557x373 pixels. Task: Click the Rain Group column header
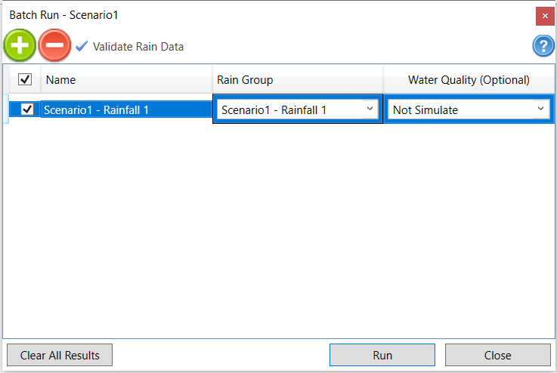pyautogui.click(x=297, y=79)
